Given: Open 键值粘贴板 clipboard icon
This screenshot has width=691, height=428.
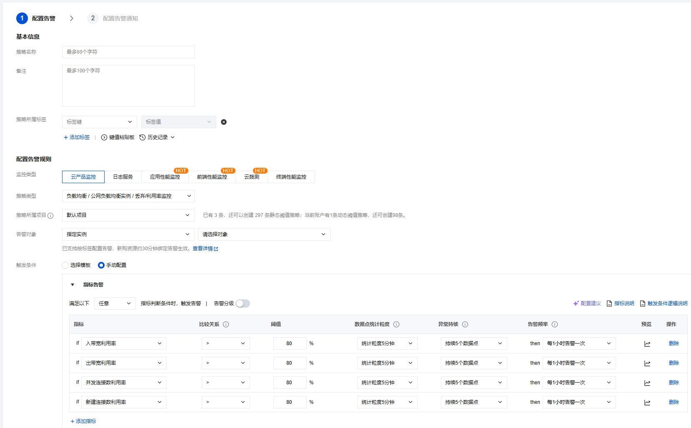Looking at the screenshot, I should point(104,137).
